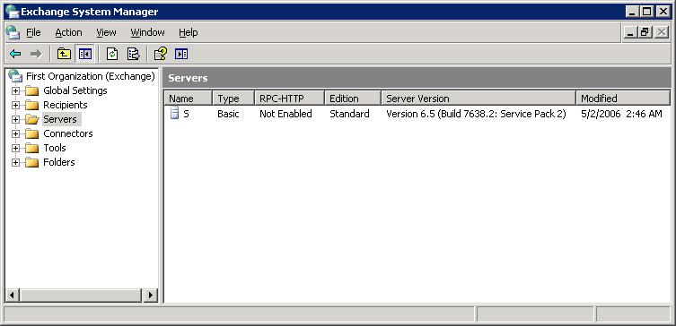Restore the inner console window
676x326 pixels.
point(645,32)
